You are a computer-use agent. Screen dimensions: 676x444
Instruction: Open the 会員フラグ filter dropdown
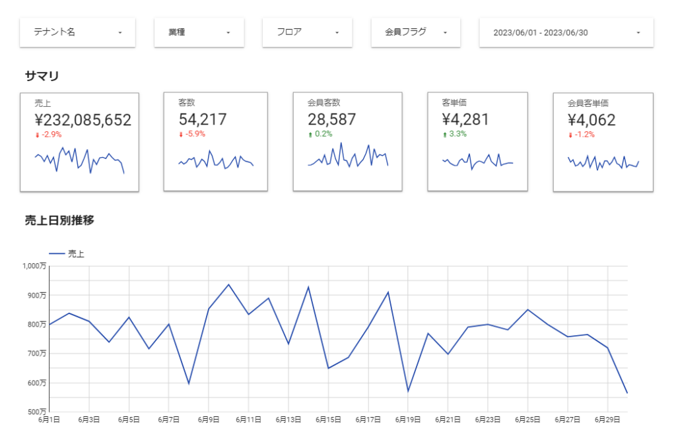coord(415,32)
